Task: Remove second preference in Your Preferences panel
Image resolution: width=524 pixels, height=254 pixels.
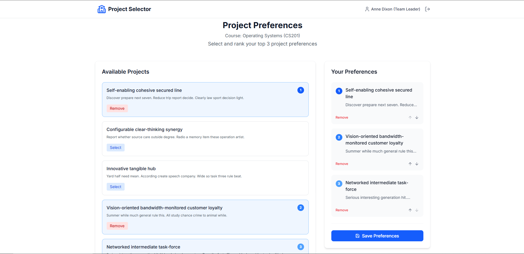Action: [342, 164]
